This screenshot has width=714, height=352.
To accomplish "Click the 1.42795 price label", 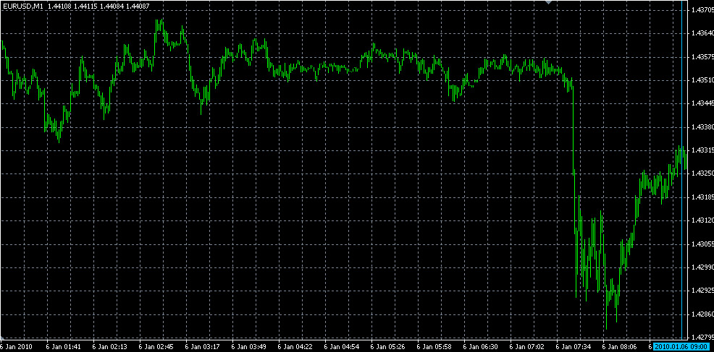I will (702, 338).
